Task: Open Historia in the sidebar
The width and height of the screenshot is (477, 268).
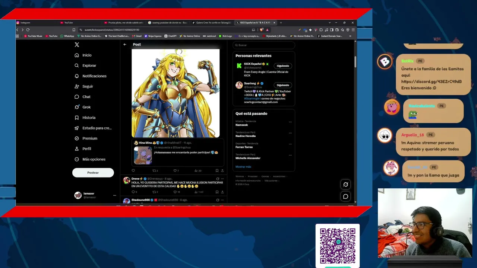Action: coord(85,118)
